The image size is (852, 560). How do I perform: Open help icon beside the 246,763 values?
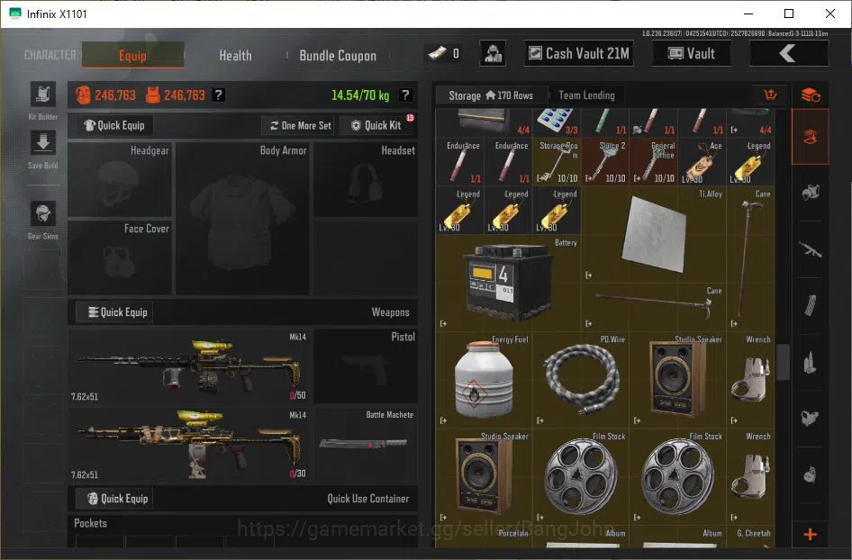(x=219, y=95)
